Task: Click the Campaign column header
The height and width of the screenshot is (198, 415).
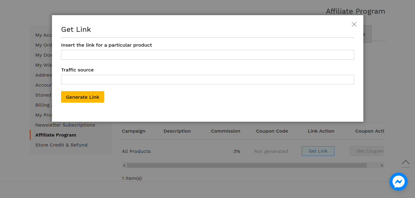Action: click(x=134, y=131)
